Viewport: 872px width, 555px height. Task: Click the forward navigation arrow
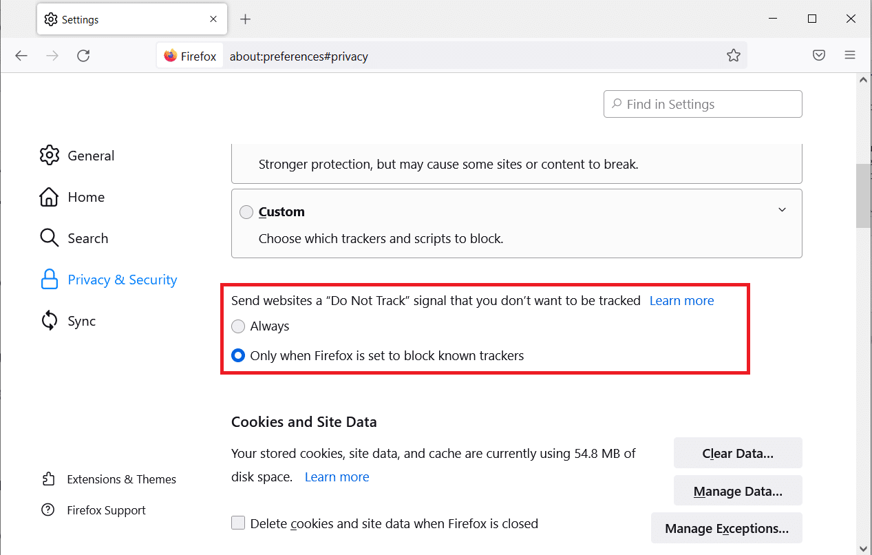pos(52,56)
